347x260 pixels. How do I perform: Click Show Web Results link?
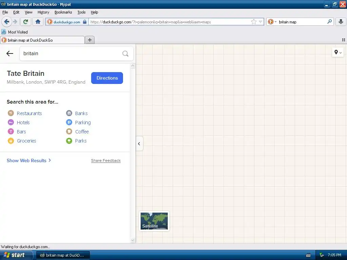point(29,160)
